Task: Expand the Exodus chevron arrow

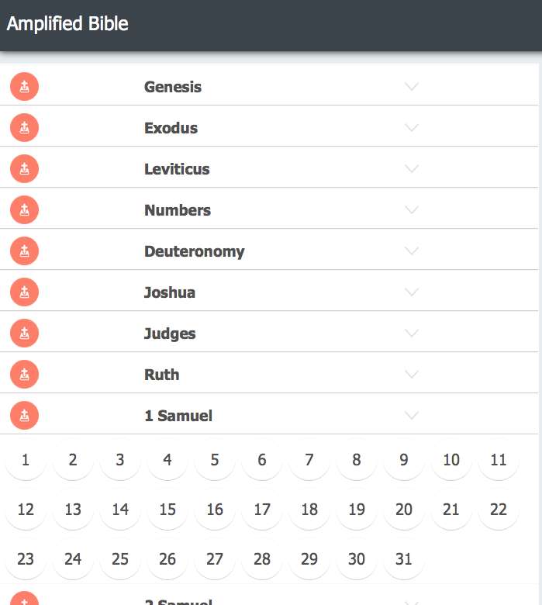Action: coord(412,128)
